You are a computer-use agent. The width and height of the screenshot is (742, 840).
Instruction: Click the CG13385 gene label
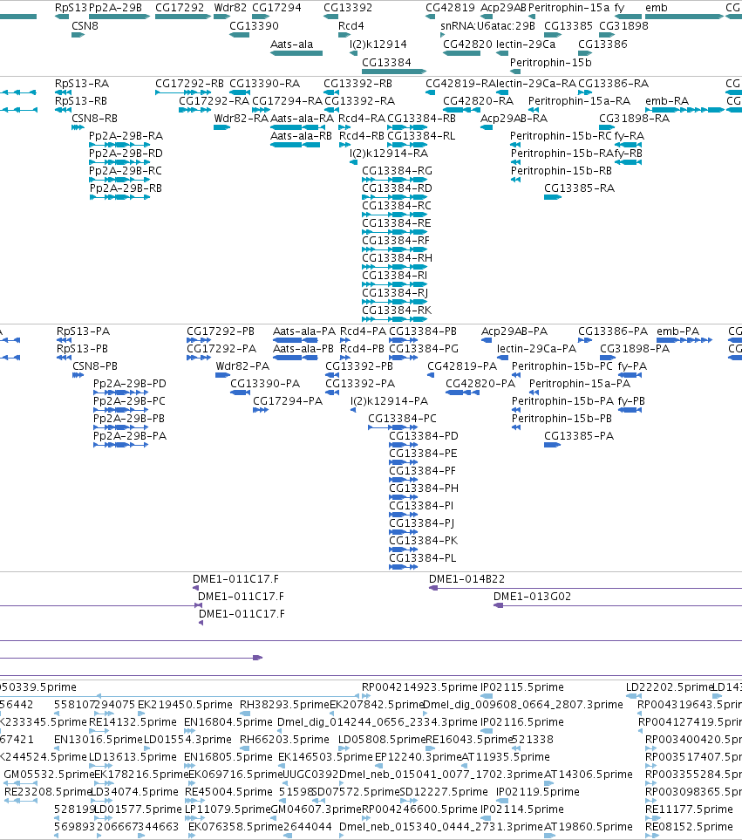(x=568, y=25)
